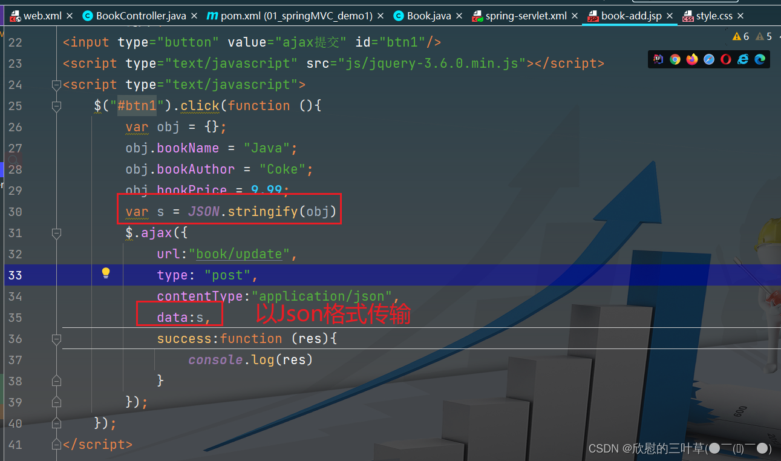Click the closing </script> tag on line 41

tap(97, 444)
